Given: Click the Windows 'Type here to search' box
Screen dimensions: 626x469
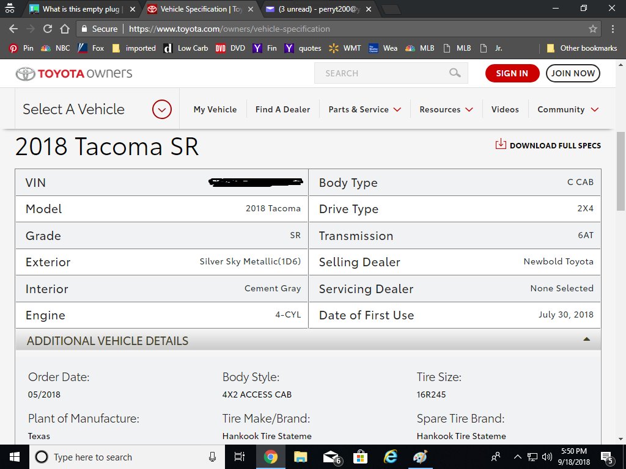Looking at the screenshot, I should point(127,457).
